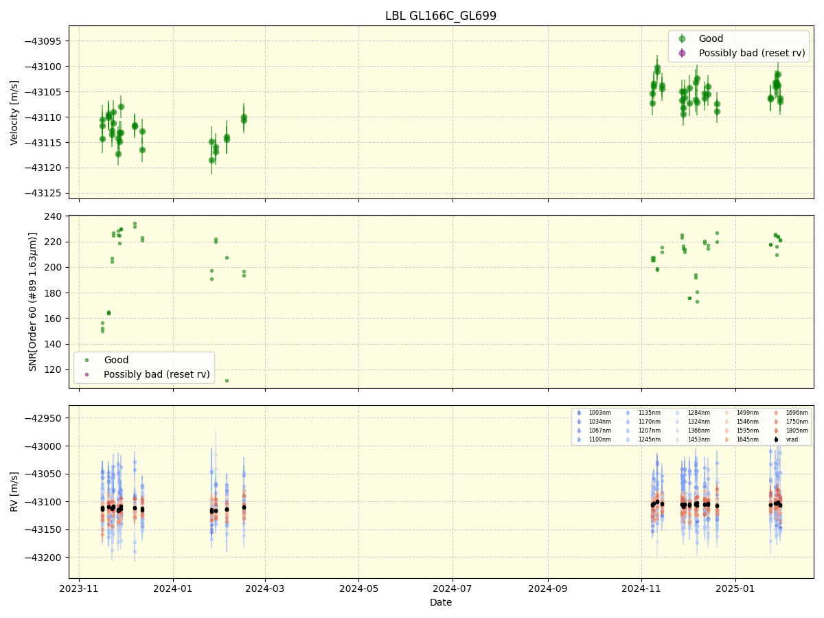Click the 1366nm legend entry

point(698,431)
